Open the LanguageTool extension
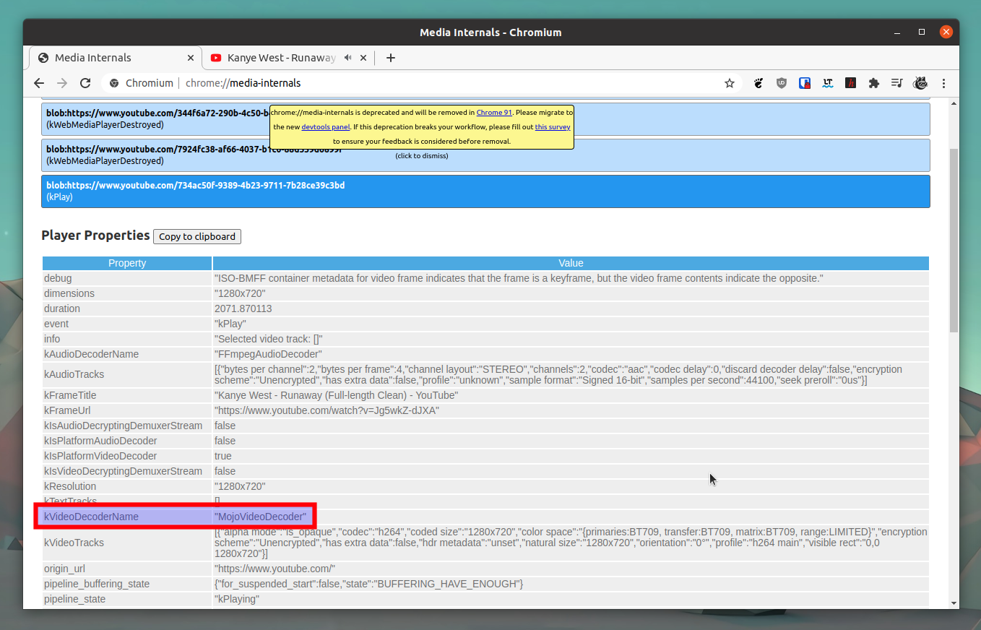This screenshot has height=630, width=981. [827, 82]
